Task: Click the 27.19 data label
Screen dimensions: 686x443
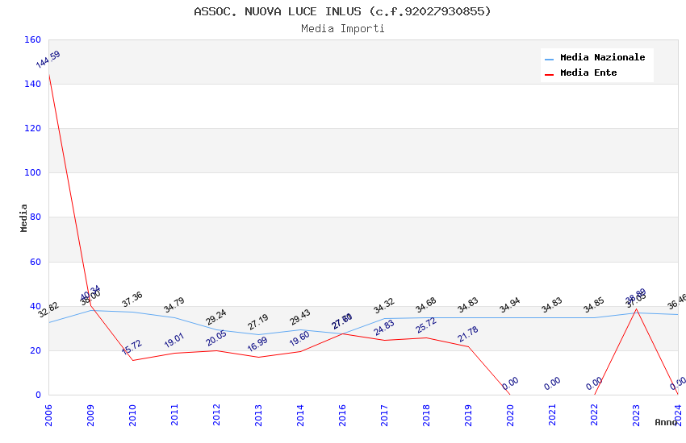Action: (258, 321)
